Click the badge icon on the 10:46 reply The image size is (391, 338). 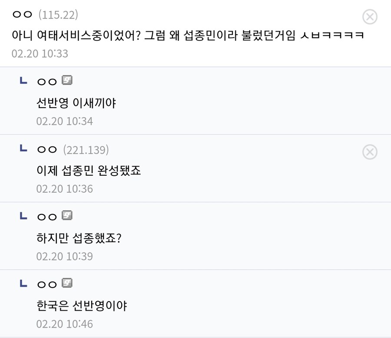point(67,283)
